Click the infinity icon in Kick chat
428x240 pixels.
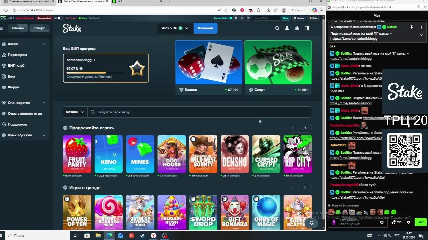point(399,222)
